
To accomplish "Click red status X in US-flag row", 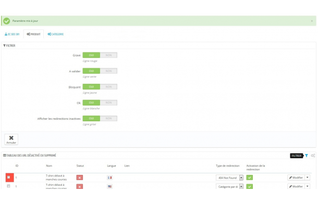I will point(79,186).
